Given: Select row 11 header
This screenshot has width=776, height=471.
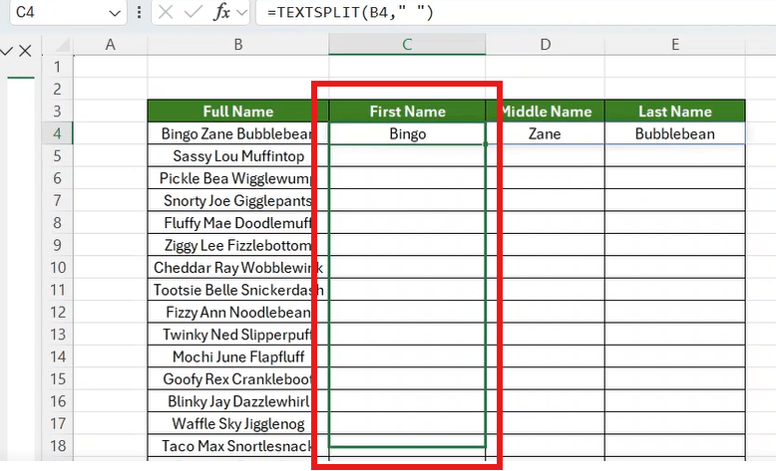Looking at the screenshot, I should (58, 290).
